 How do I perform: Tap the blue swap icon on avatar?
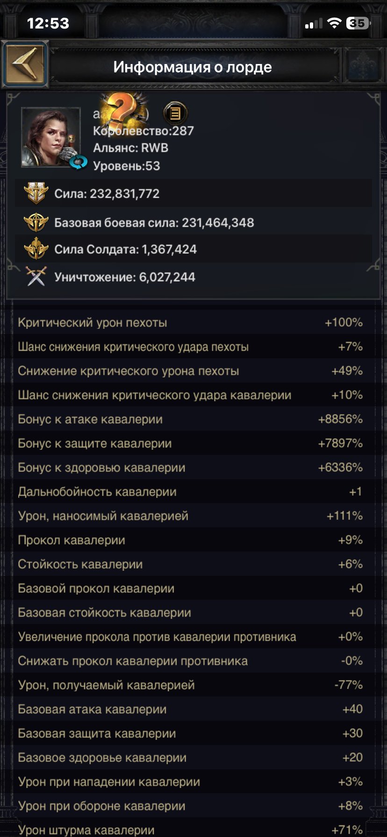(79, 162)
